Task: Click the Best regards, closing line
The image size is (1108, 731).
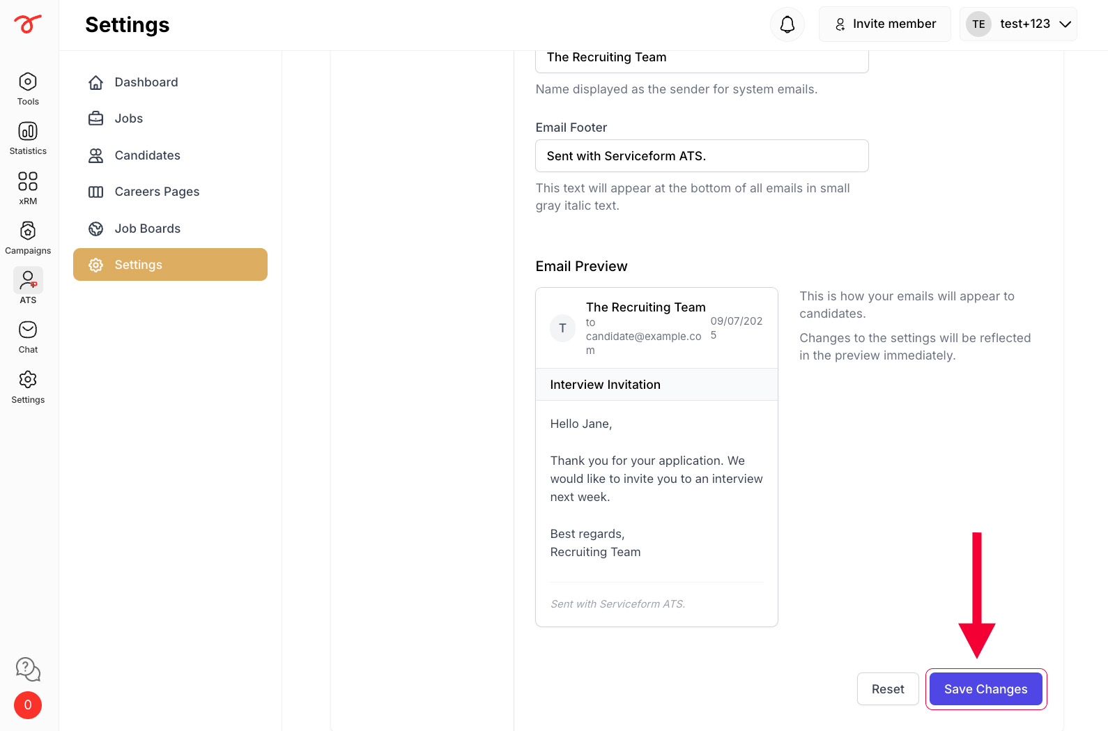Action: coord(587,534)
